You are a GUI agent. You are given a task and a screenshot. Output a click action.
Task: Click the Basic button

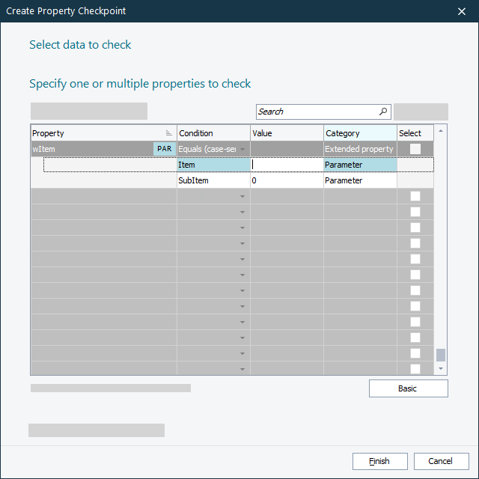(x=408, y=388)
